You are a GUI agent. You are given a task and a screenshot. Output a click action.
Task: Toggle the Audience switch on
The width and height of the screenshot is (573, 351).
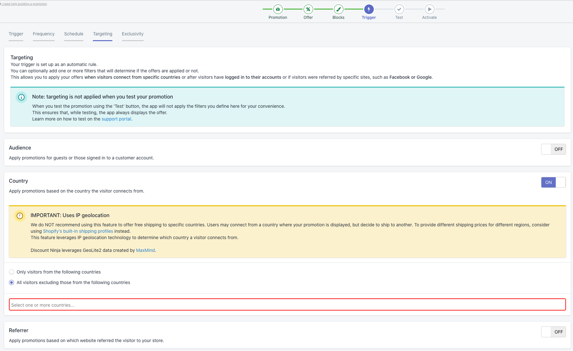click(553, 149)
